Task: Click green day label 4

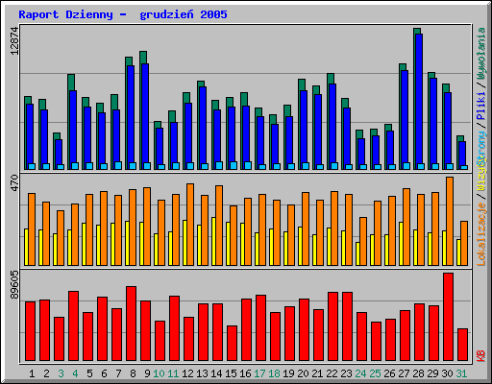Action: (75, 373)
